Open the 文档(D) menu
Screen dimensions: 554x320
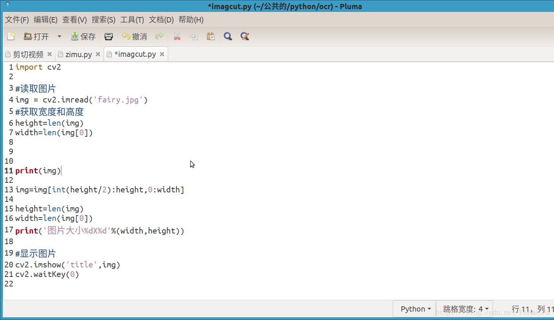click(161, 20)
